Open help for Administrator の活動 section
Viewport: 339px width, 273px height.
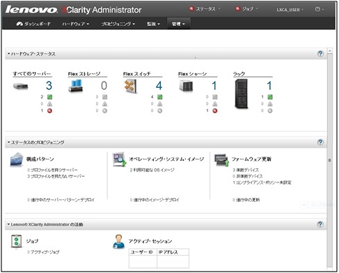click(x=320, y=224)
